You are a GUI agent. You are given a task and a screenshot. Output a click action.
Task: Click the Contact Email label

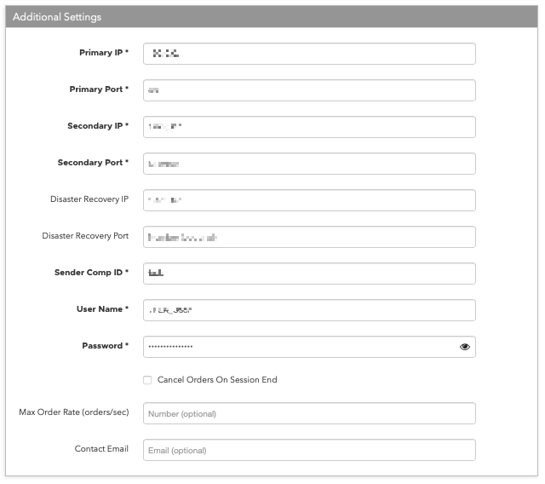pos(101,448)
